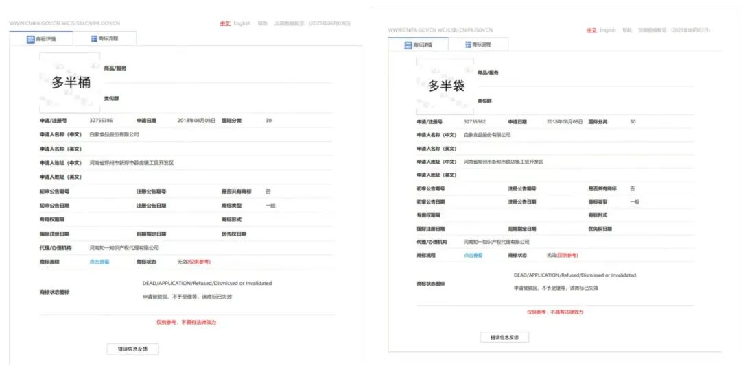Click 商品/服务 label in 多半桶 page

tap(115, 69)
